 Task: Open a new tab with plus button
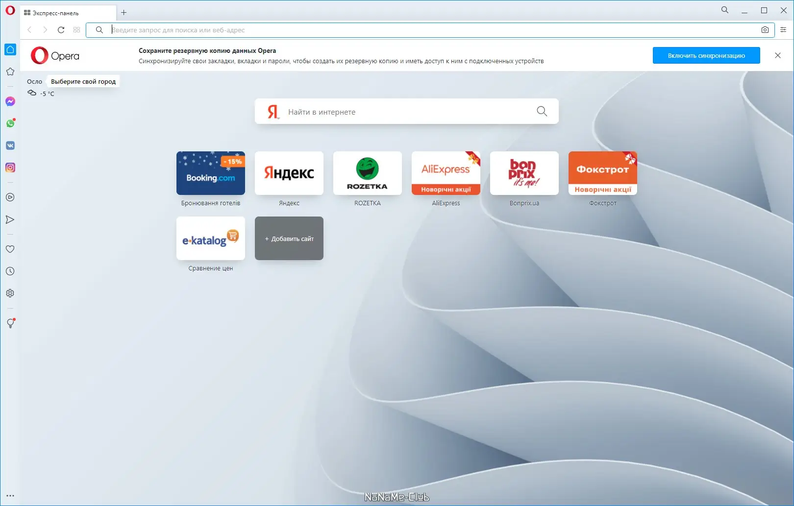click(x=124, y=13)
